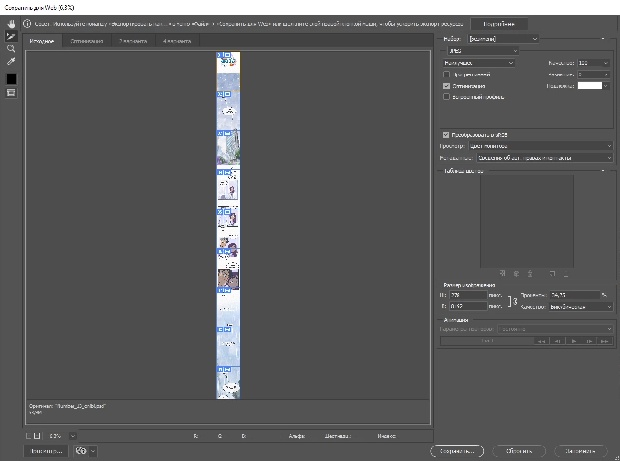Click next frame animation button
The width and height of the screenshot is (620, 461).
coord(589,341)
